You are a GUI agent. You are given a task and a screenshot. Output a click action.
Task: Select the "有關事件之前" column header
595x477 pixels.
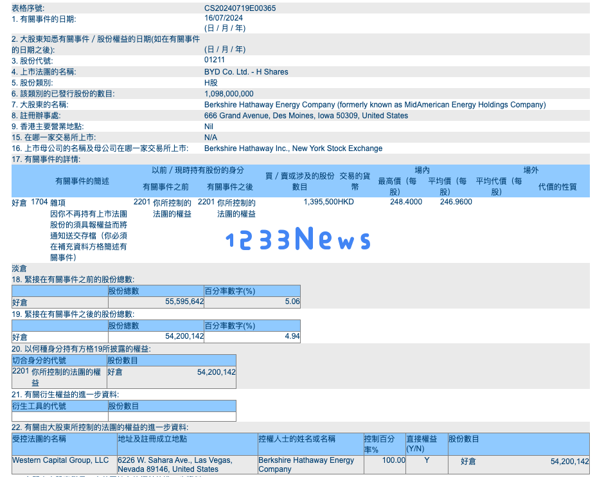coord(165,187)
